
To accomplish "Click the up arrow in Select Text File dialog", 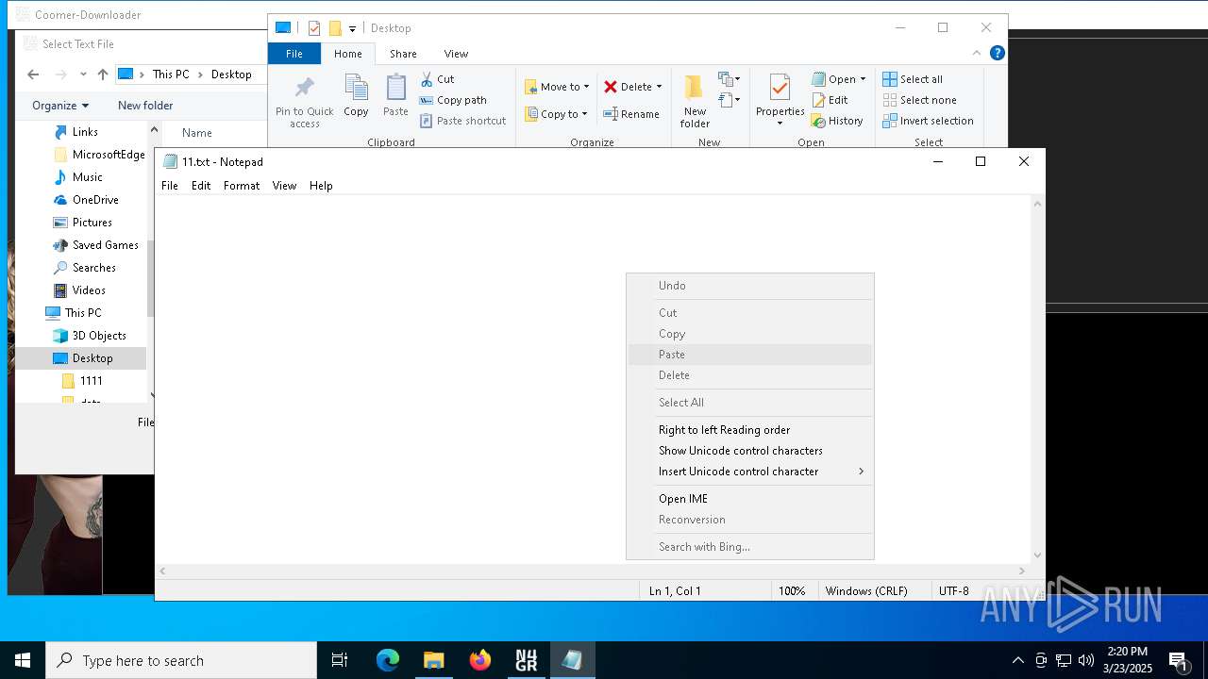I will (103, 75).
